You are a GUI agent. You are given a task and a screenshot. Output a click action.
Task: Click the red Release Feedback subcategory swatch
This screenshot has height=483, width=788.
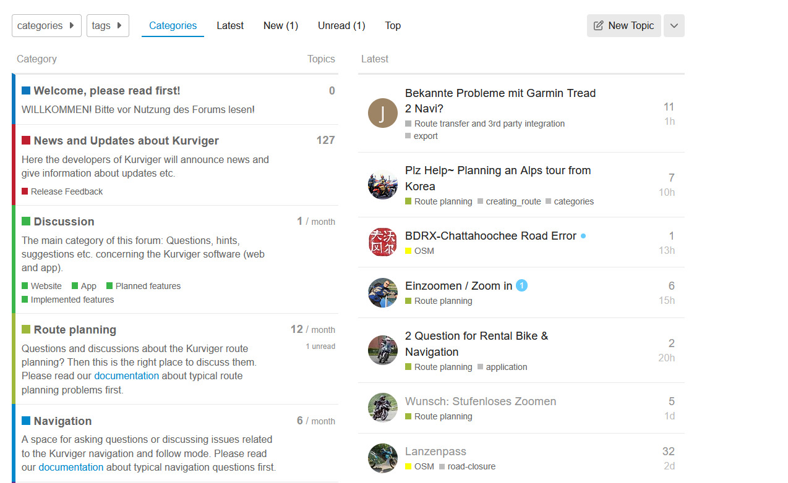tap(25, 191)
